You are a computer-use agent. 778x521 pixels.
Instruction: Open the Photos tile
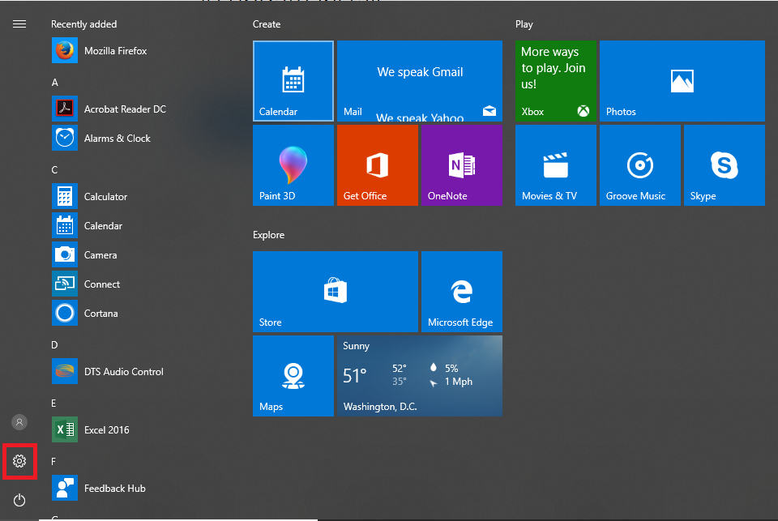pos(682,81)
